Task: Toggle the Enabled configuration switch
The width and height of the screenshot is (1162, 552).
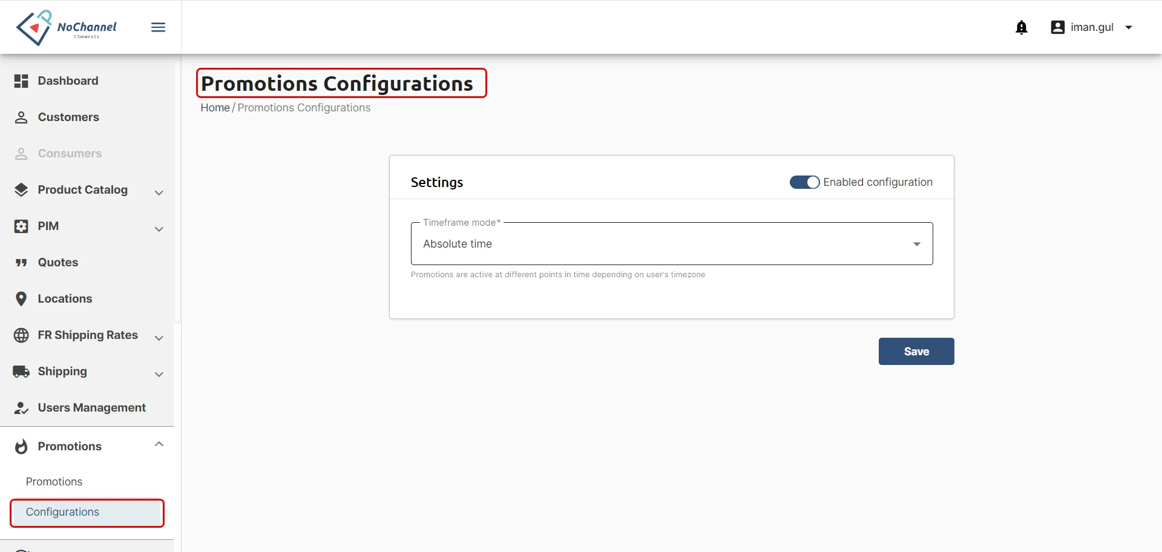Action: click(804, 182)
